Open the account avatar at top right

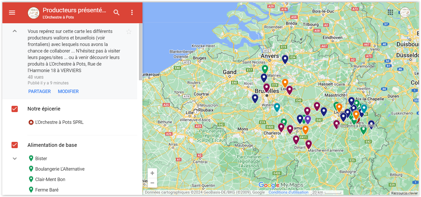click(405, 12)
